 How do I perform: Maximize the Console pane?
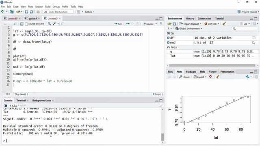[161, 101]
